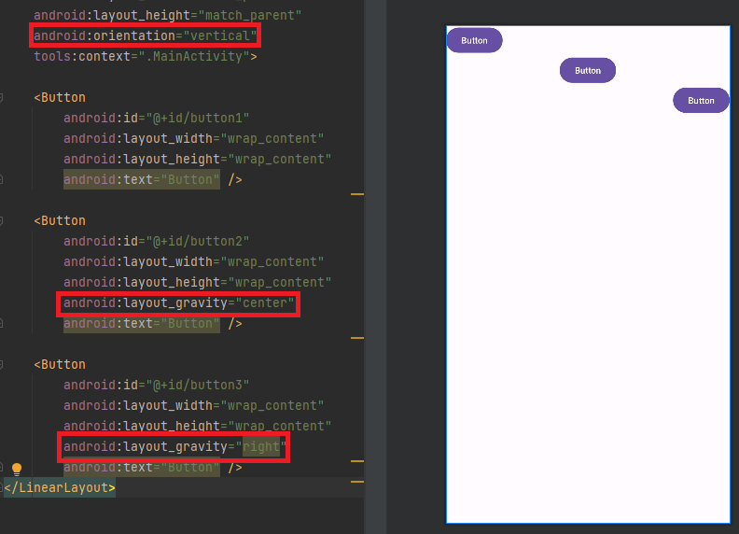Viewport: 739px width, 534px height.
Task: Click the closing </LinearLayout> tag
Action: tap(60, 487)
